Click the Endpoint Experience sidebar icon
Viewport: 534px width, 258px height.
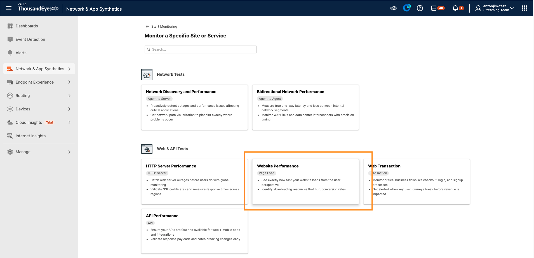pyautogui.click(x=10, y=82)
